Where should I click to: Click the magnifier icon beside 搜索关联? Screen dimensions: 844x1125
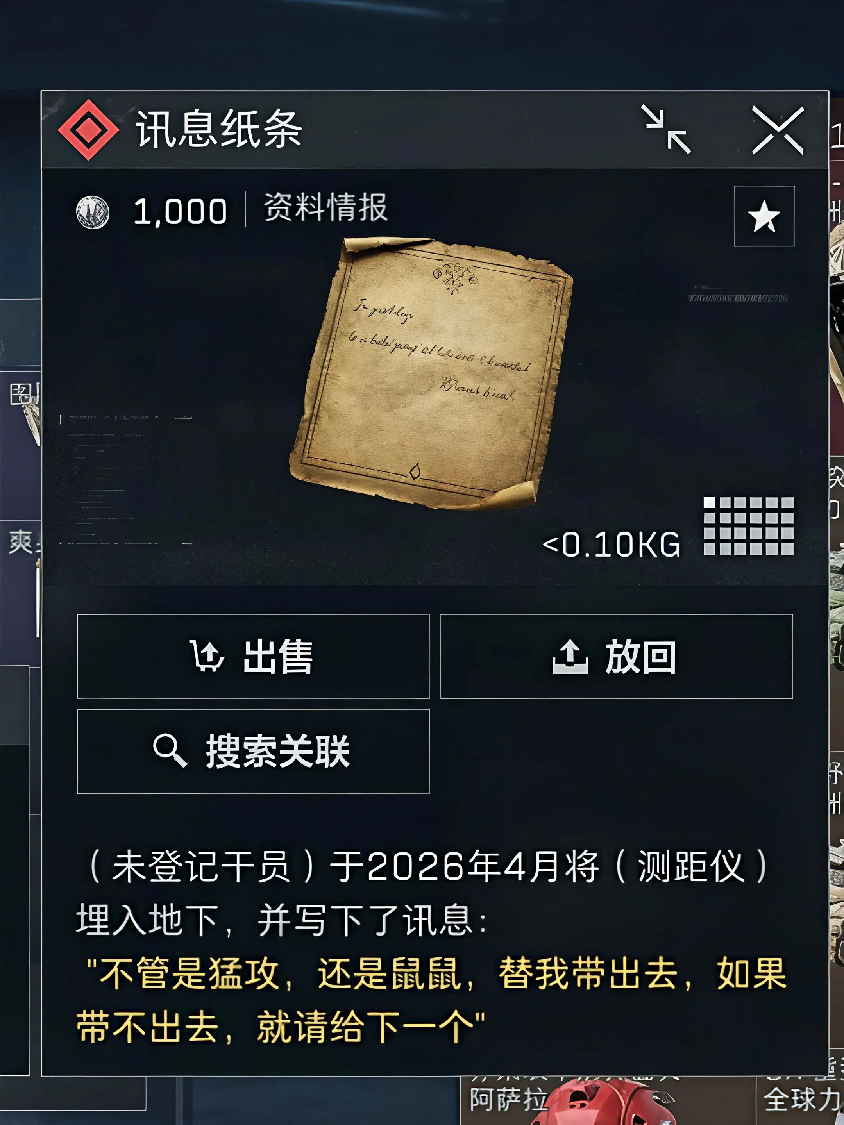pos(170,750)
